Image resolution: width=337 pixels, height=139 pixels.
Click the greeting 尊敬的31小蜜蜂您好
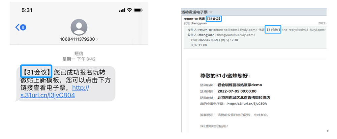click(x=225, y=75)
